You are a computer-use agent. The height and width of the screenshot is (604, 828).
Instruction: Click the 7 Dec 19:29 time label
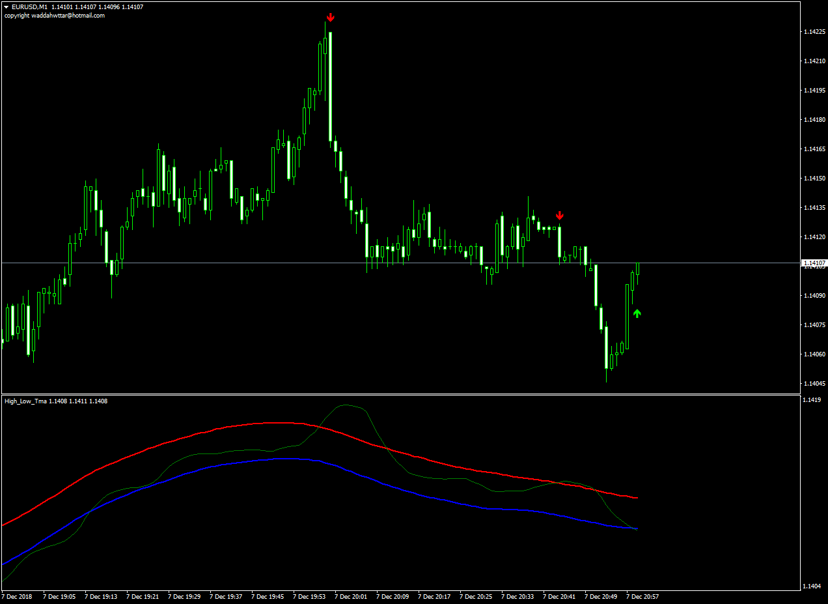tap(184, 596)
